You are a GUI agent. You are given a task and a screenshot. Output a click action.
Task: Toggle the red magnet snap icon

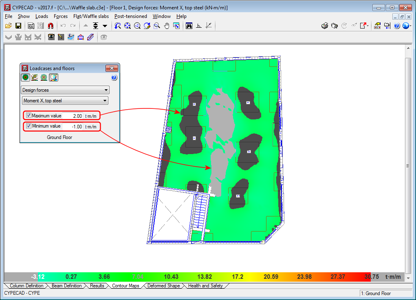click(x=51, y=26)
